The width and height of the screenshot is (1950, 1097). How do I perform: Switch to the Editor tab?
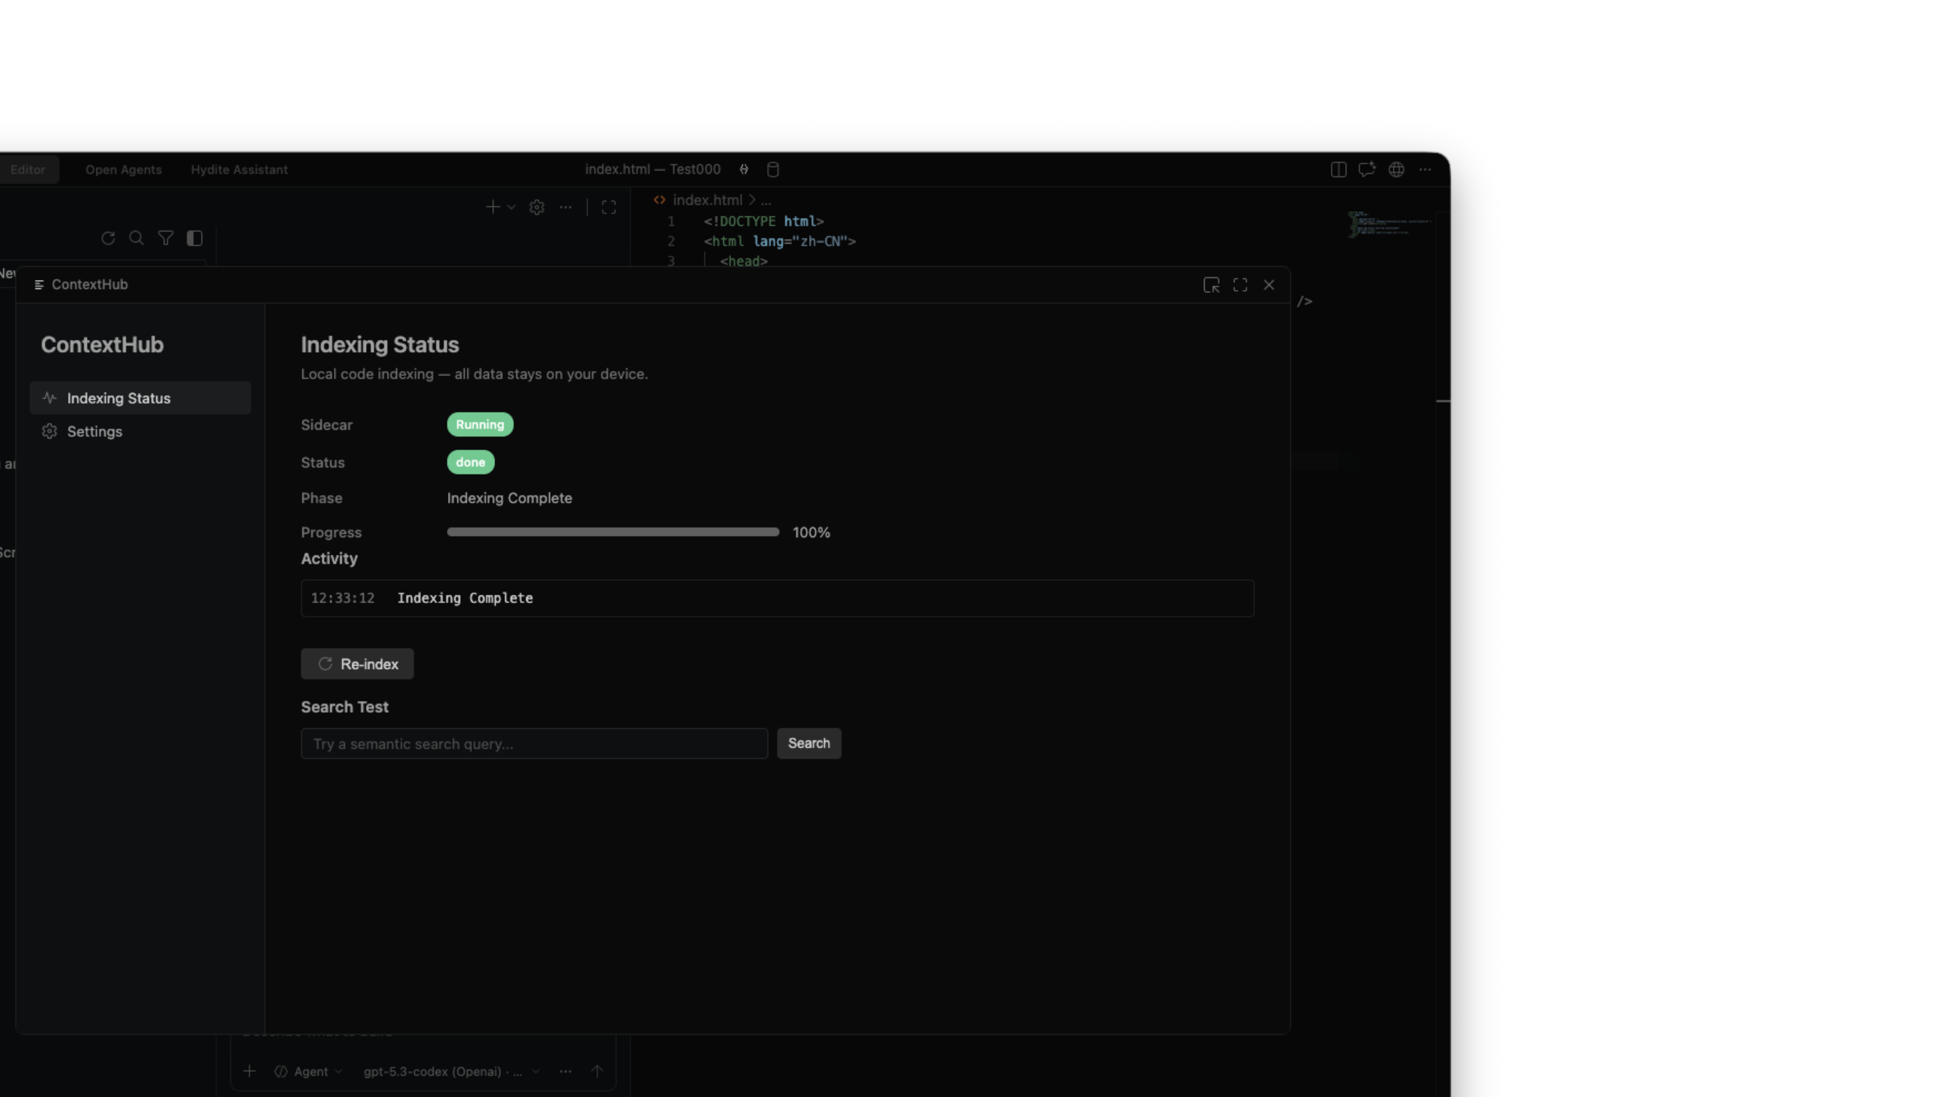pos(28,170)
